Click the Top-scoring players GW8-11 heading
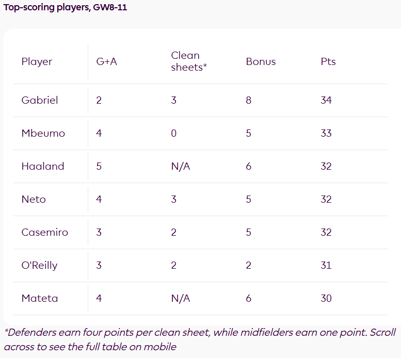This screenshot has height=358, width=401. (66, 8)
